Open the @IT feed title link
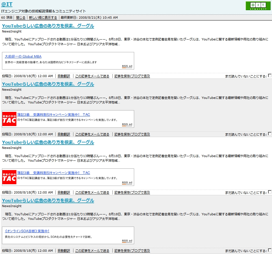The width and height of the screenshot is (272, 254). click(x=7, y=4)
